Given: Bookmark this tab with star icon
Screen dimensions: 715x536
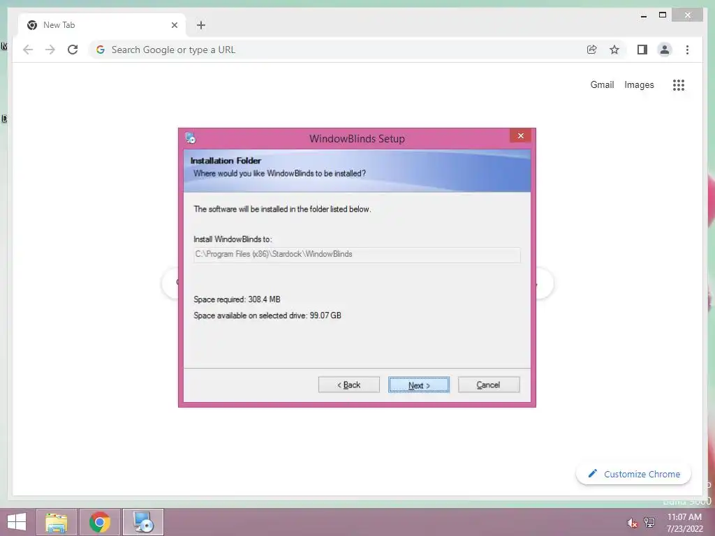Looking at the screenshot, I should 614,50.
